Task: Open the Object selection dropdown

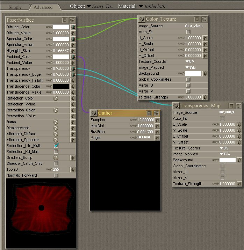Action: point(88,6)
